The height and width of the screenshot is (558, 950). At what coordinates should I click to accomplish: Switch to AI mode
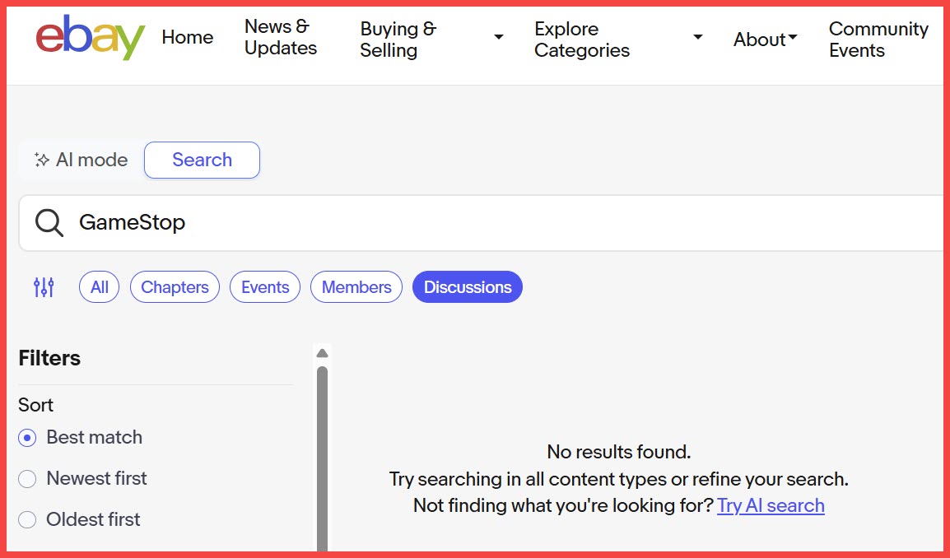81,160
